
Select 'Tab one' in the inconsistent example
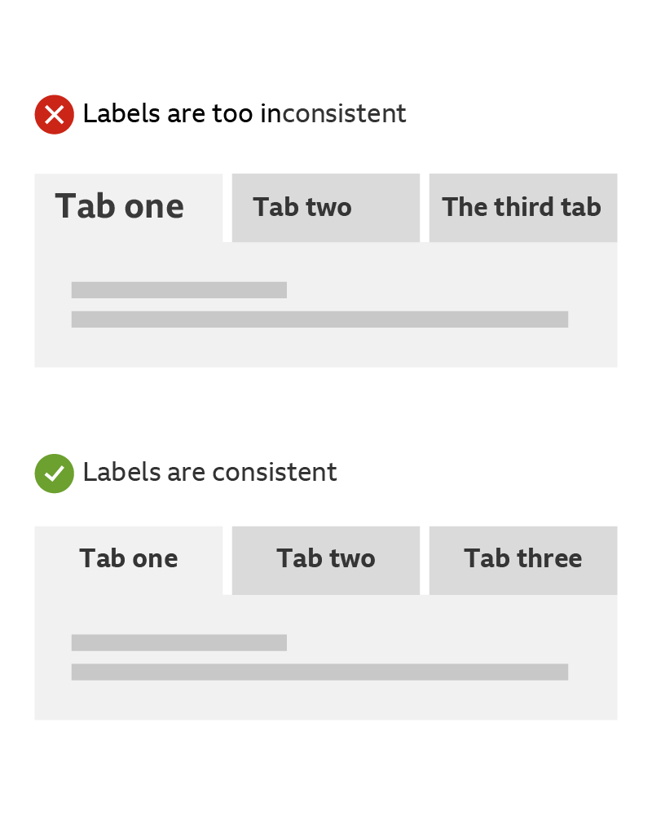(119, 207)
